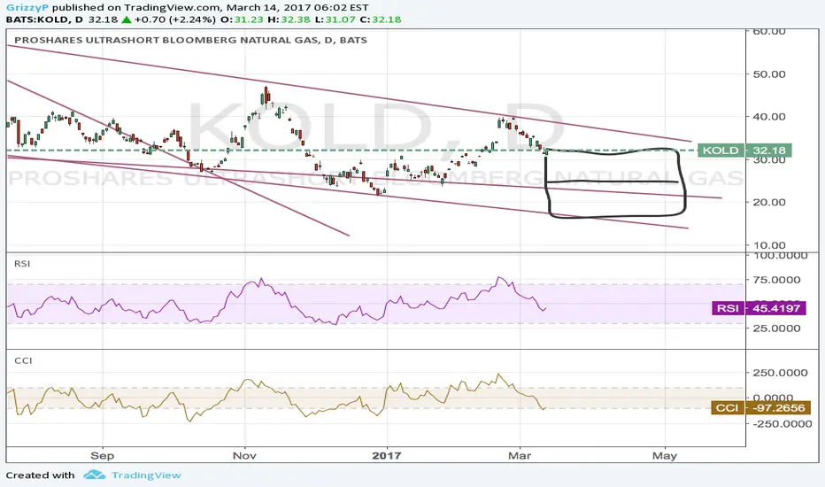Screen dimensions: 825x487
Task: Click the CCI -97.2656 value label
Action: [760, 408]
